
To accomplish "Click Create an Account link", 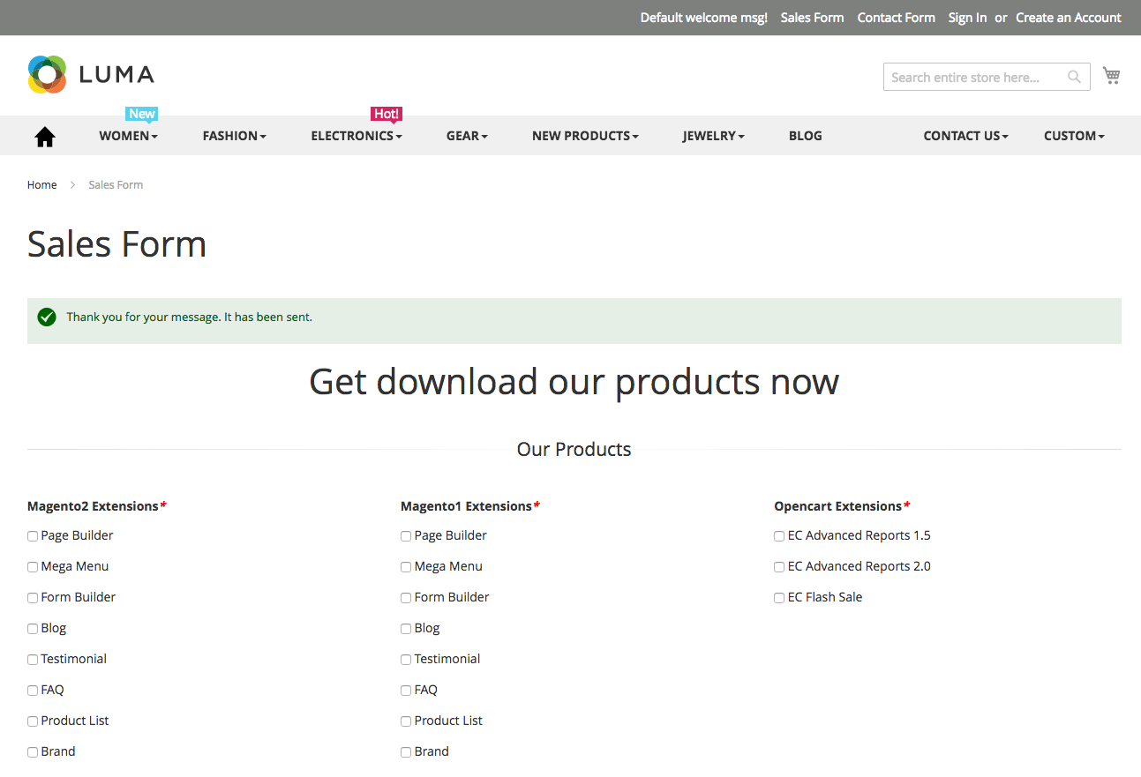I will [1069, 18].
